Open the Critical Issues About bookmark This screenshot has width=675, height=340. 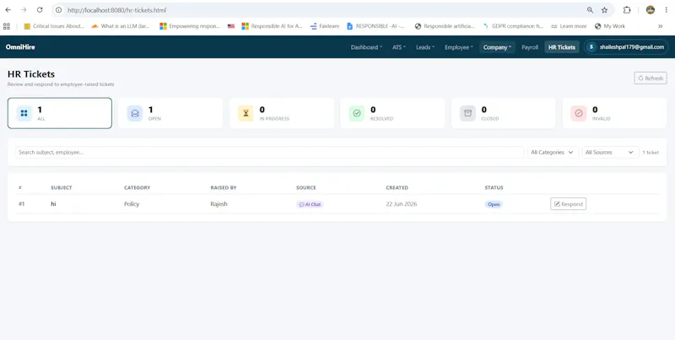tap(54, 26)
